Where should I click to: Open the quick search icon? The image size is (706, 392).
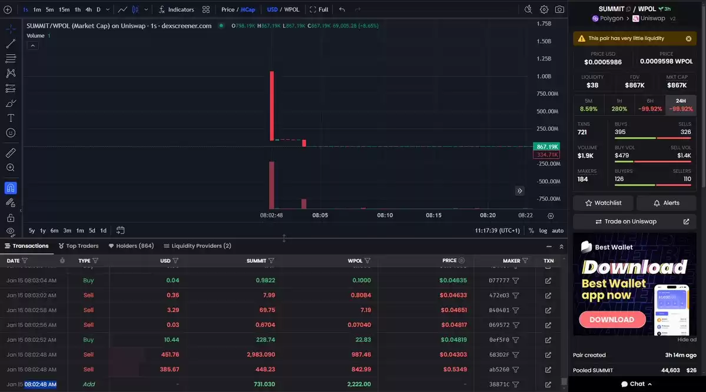point(528,9)
